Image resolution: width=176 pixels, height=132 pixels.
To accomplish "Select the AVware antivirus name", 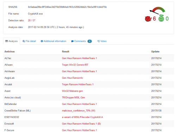I will click(x=8, y=65).
